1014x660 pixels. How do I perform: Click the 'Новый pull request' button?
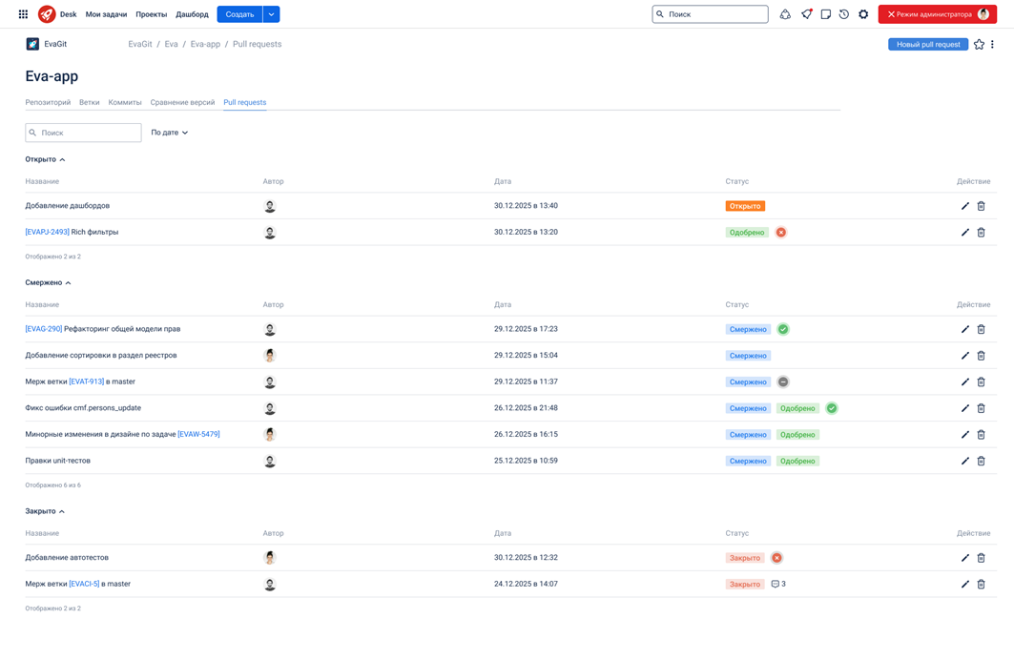point(927,44)
